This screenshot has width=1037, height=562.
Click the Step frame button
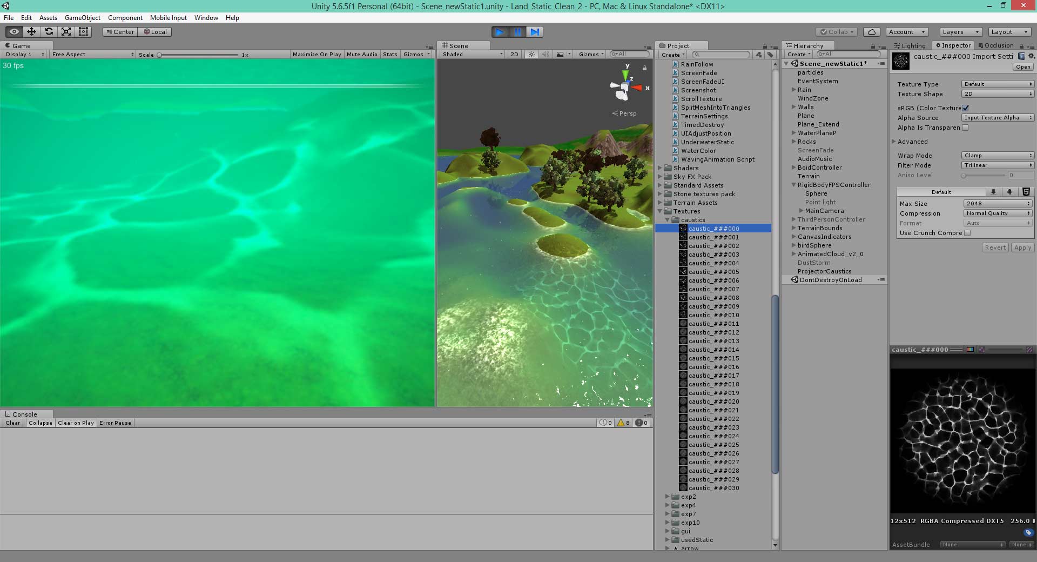[x=534, y=32]
